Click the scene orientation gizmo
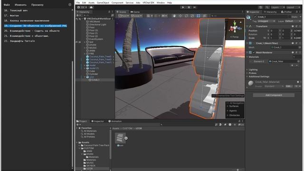304x171 pixels. (x=235, y=28)
